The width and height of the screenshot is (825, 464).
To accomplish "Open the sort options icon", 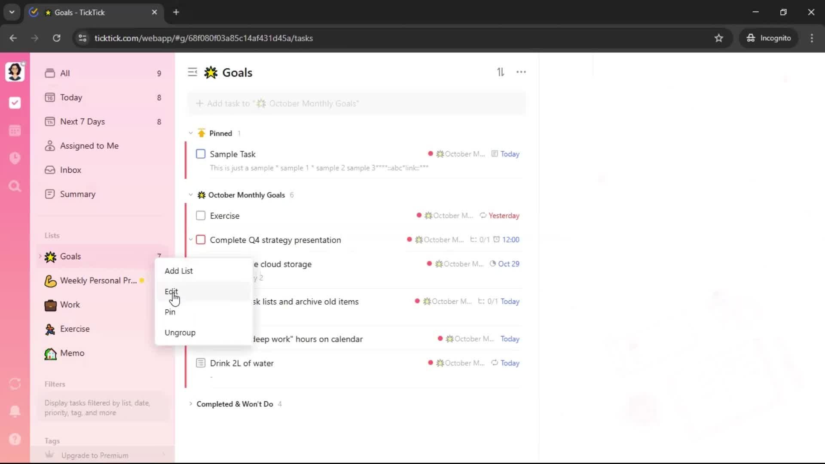I will pyautogui.click(x=501, y=72).
